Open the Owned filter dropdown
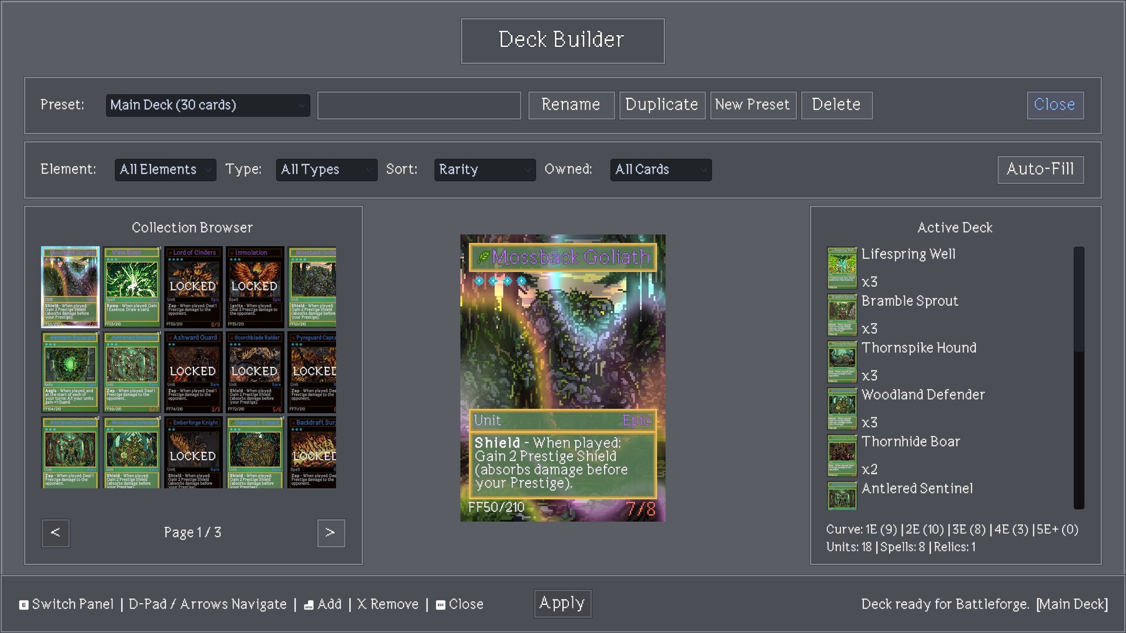 coord(661,170)
